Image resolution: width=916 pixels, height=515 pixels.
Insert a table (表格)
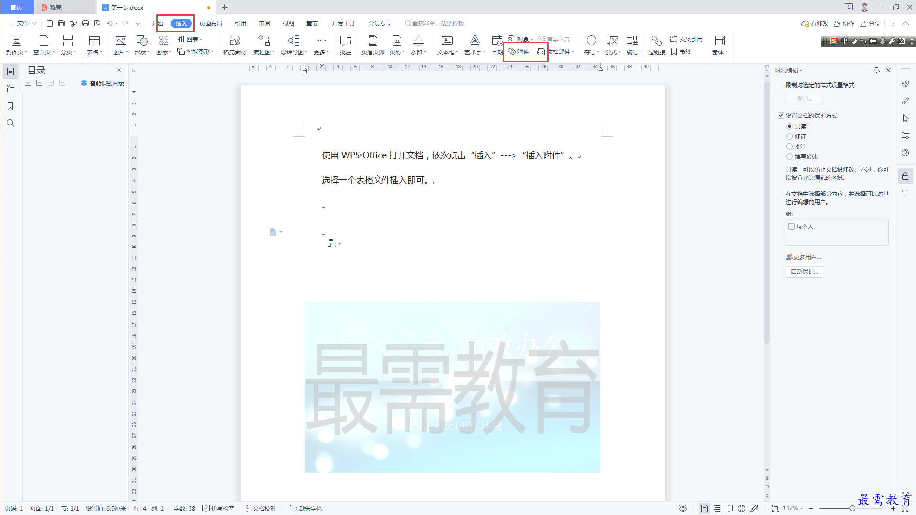click(94, 45)
